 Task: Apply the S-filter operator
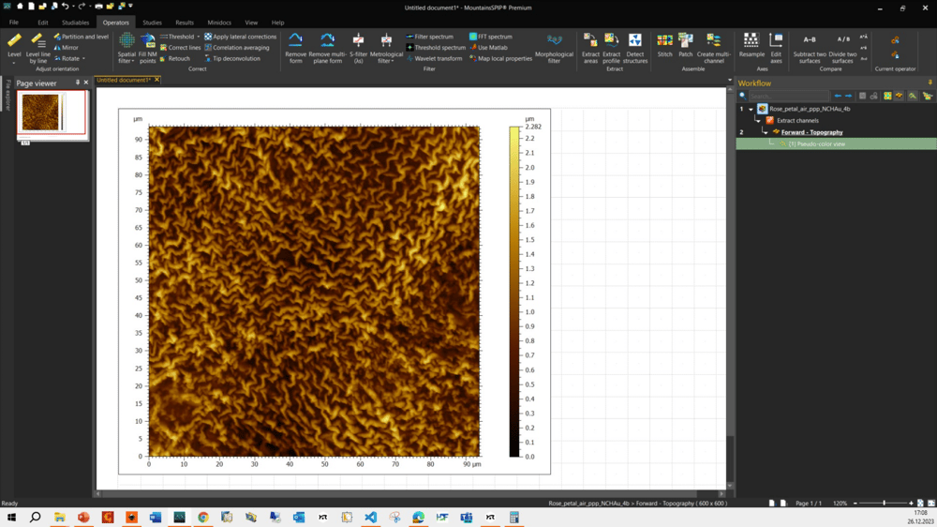[358, 48]
